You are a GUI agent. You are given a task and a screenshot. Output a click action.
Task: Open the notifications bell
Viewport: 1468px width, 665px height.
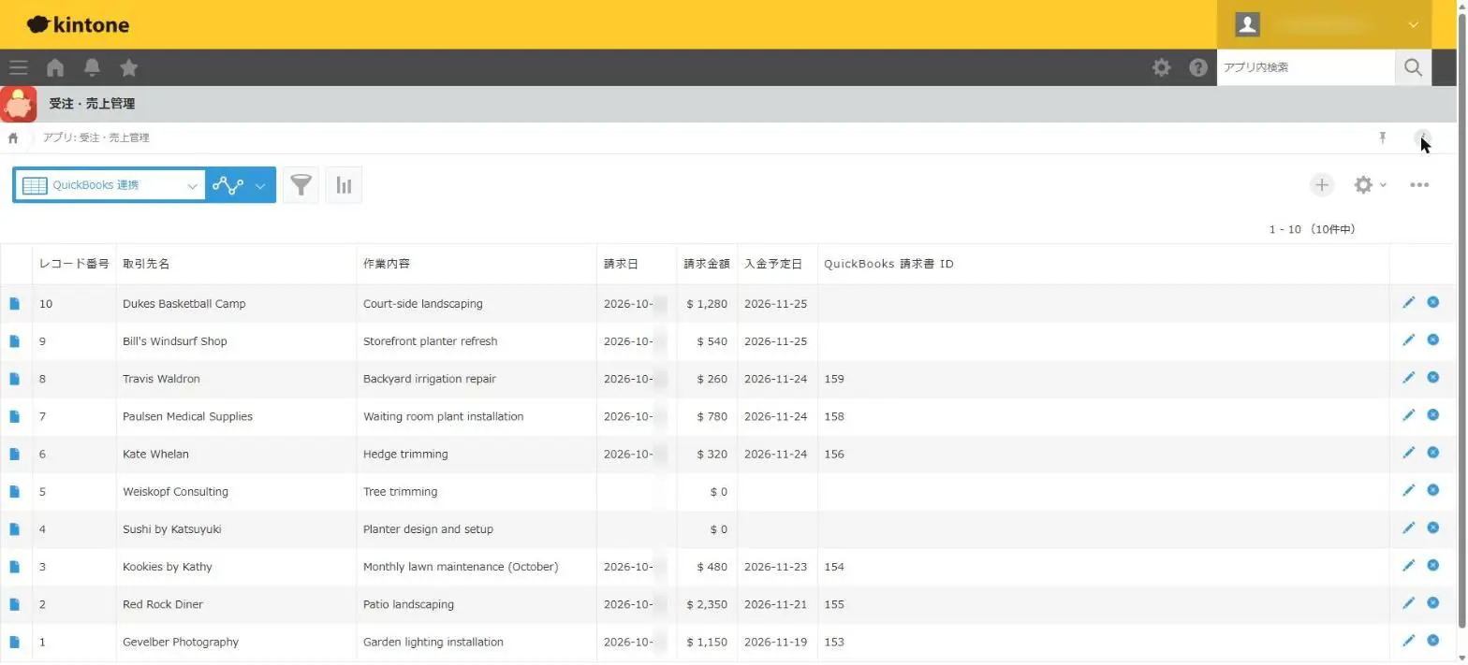(92, 67)
